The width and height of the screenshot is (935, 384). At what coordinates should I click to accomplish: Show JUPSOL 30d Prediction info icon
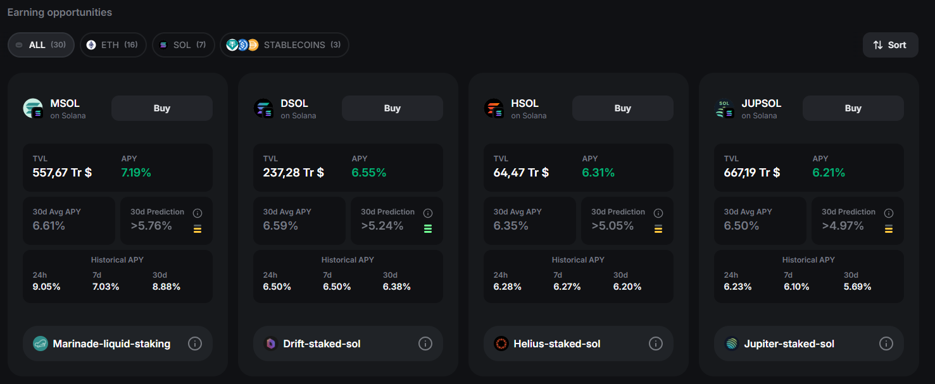point(889,213)
